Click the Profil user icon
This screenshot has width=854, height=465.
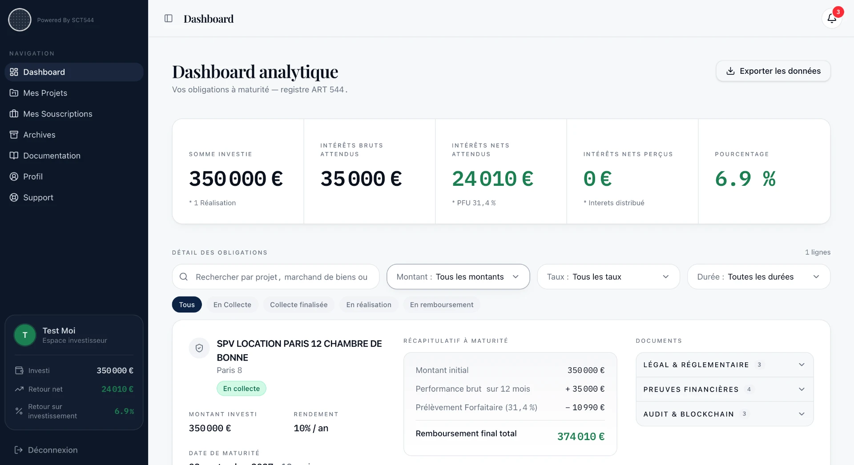point(14,176)
